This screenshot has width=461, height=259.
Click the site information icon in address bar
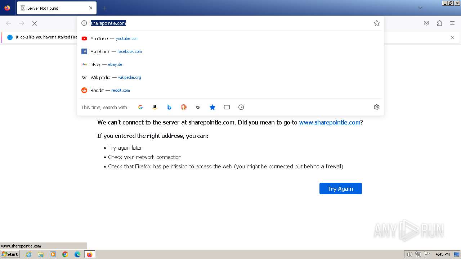84,23
